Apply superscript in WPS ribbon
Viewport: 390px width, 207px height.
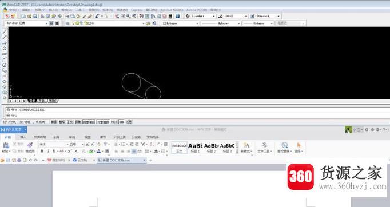pyautogui.click(x=70, y=151)
